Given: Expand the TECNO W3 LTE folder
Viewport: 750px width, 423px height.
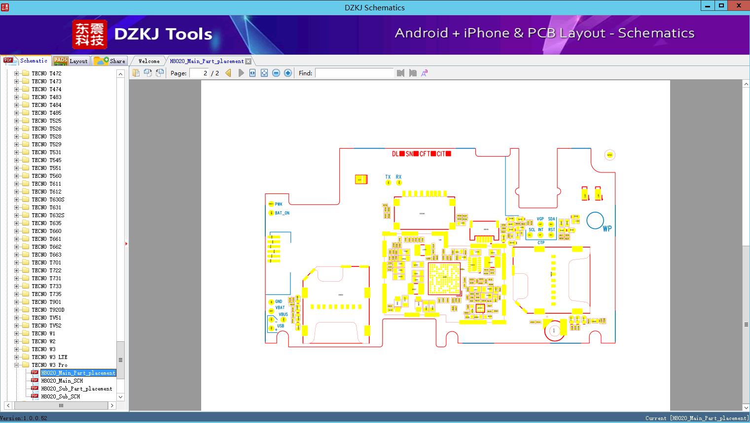Looking at the screenshot, I should pos(16,357).
